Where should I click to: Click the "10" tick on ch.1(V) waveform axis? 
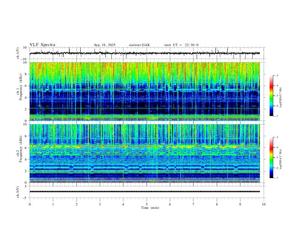point(25,48)
